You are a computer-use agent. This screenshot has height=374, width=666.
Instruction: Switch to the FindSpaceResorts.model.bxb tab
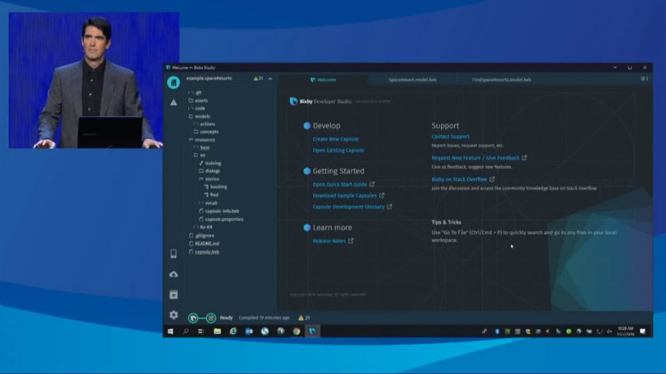pos(501,79)
